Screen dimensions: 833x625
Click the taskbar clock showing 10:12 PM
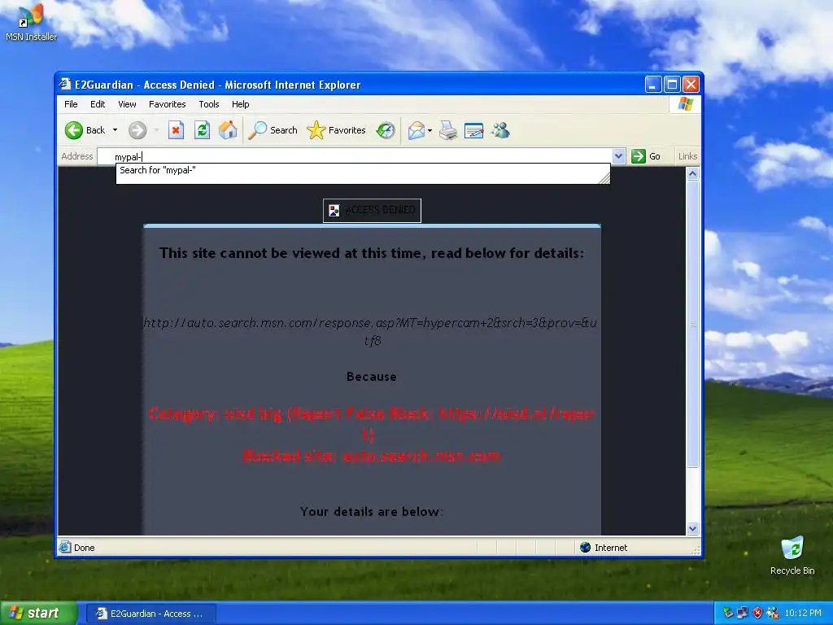point(803,613)
